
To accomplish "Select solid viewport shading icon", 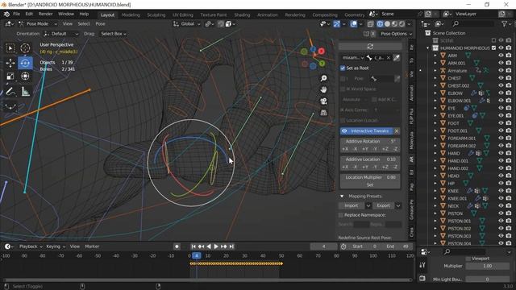I will 387,24.
